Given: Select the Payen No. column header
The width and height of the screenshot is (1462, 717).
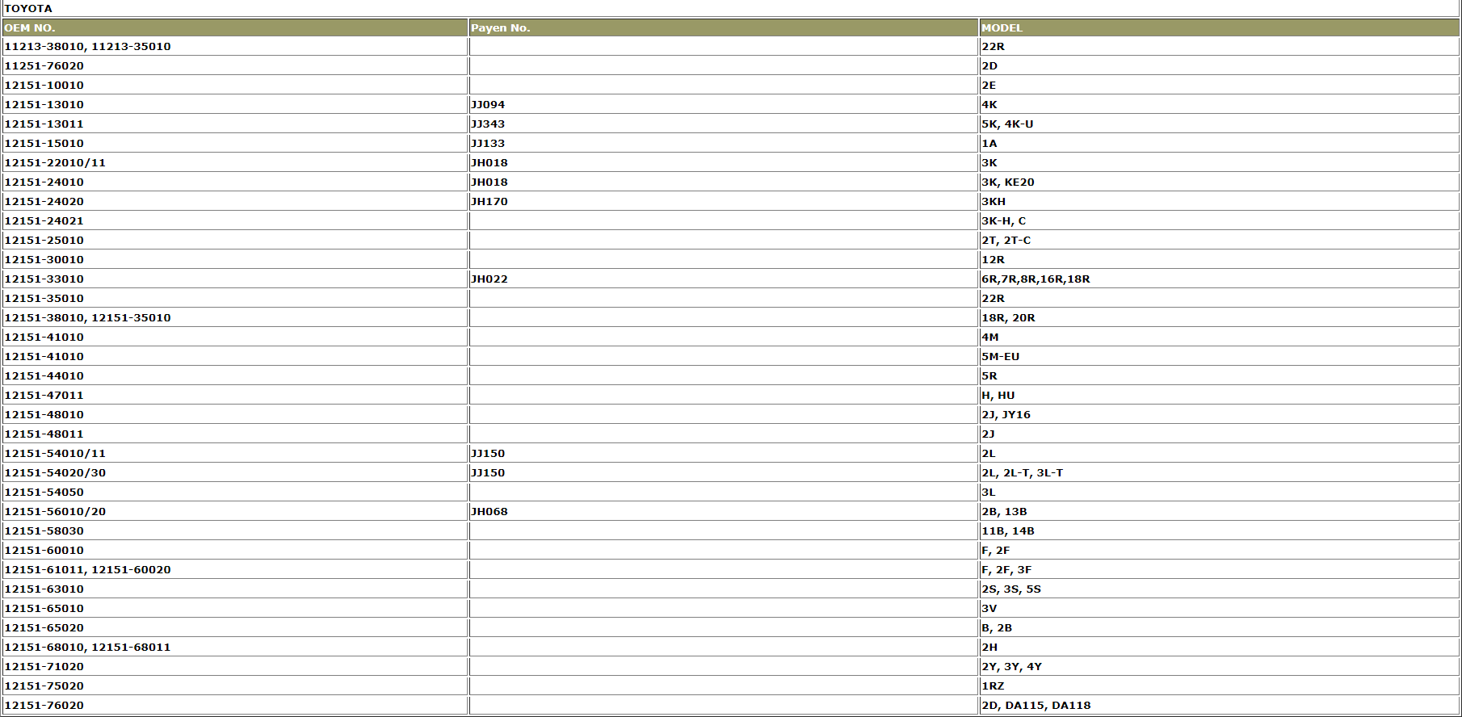Looking at the screenshot, I should pyautogui.click(x=724, y=27).
